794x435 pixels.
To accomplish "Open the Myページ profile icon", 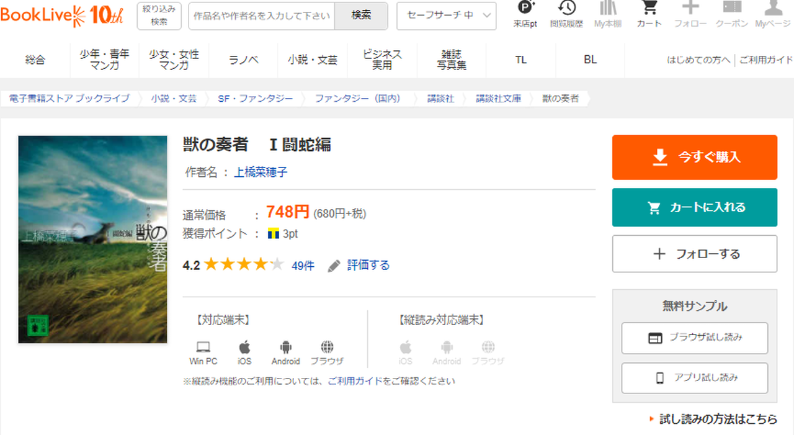I will (x=773, y=9).
